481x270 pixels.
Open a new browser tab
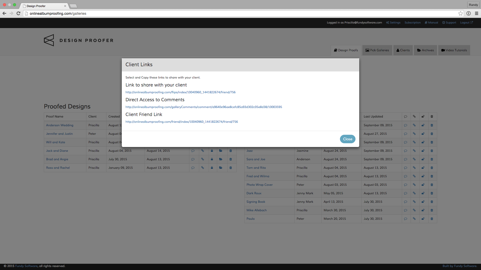coord(73,6)
